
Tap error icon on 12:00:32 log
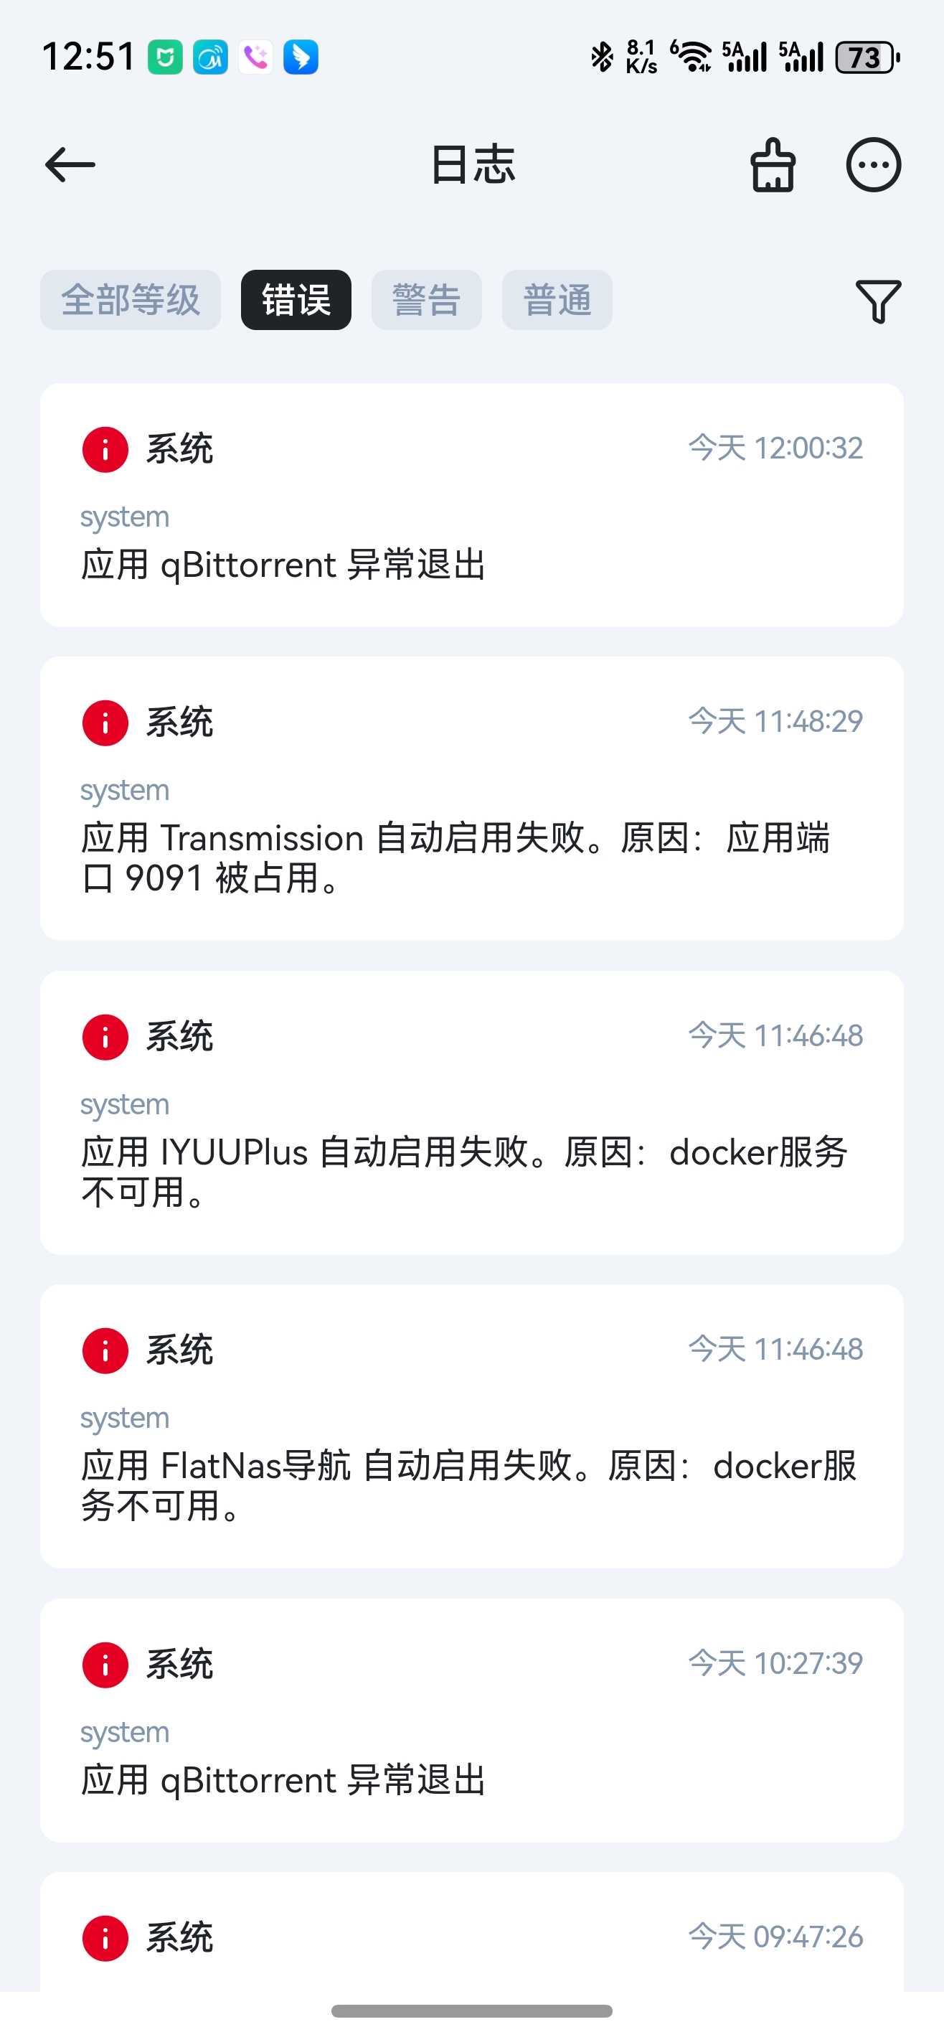click(105, 450)
